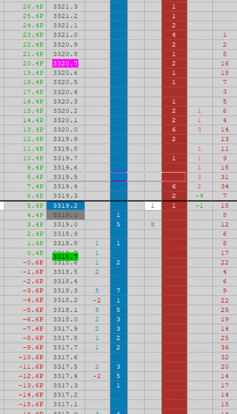The height and width of the screenshot is (414, 237).
Task: Click the volume 34 at price 3319.4
Action: pyautogui.click(x=225, y=186)
